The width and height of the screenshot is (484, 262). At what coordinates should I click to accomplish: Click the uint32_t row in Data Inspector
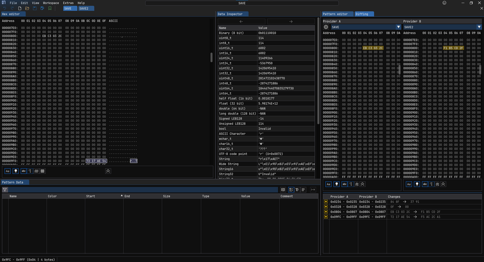266,68
